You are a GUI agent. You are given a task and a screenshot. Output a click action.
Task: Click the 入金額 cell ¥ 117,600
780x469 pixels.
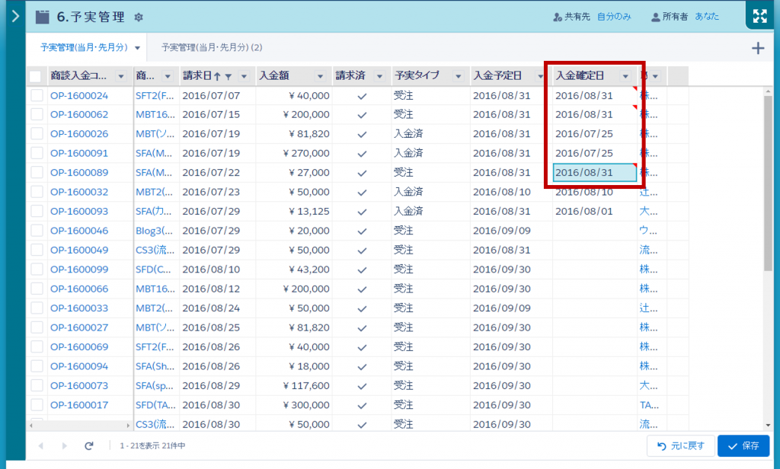point(293,386)
